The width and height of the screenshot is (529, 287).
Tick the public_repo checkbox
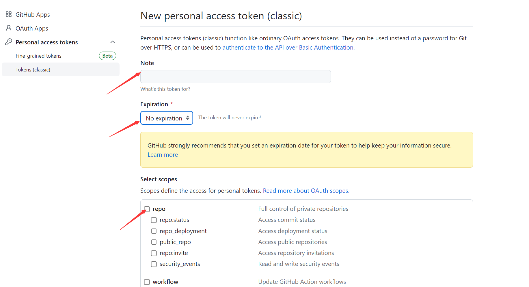point(154,242)
